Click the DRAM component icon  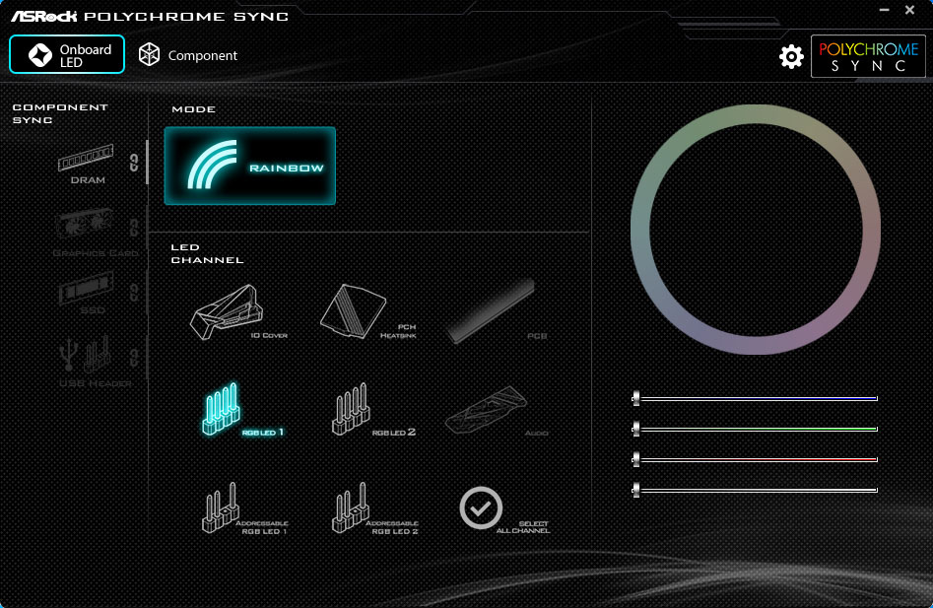[87, 159]
